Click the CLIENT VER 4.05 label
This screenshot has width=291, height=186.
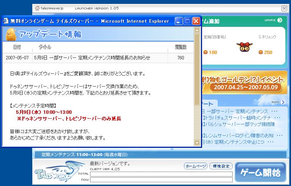105,169
